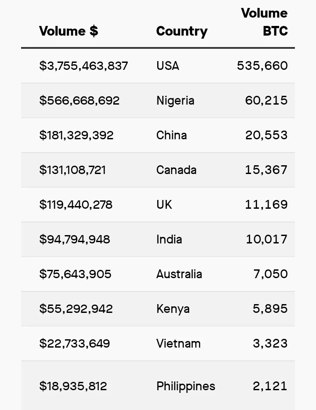
Task: Click the Australia country cell
Action: [179, 274]
